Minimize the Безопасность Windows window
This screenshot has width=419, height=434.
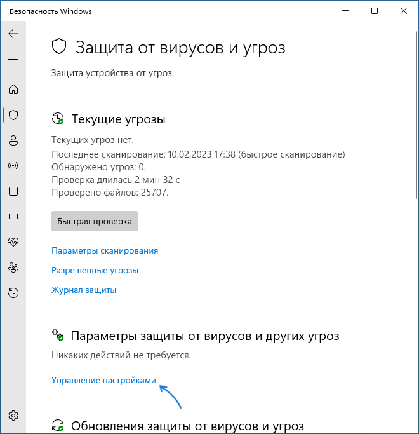[345, 11]
